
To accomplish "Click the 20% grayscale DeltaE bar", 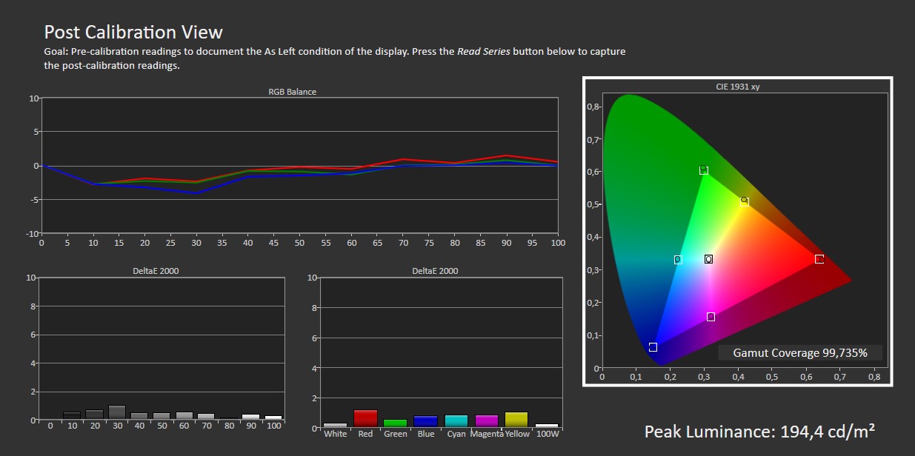I will [x=94, y=415].
